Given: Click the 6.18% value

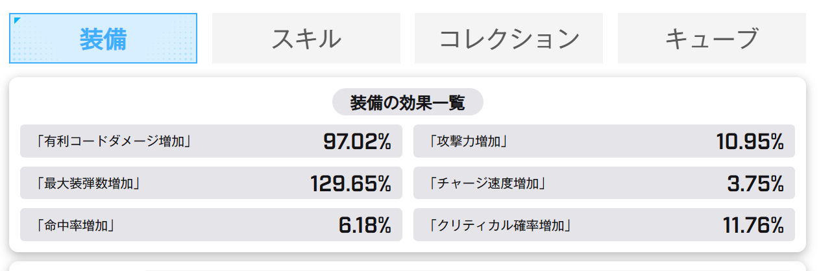Looking at the screenshot, I should click(x=365, y=225).
